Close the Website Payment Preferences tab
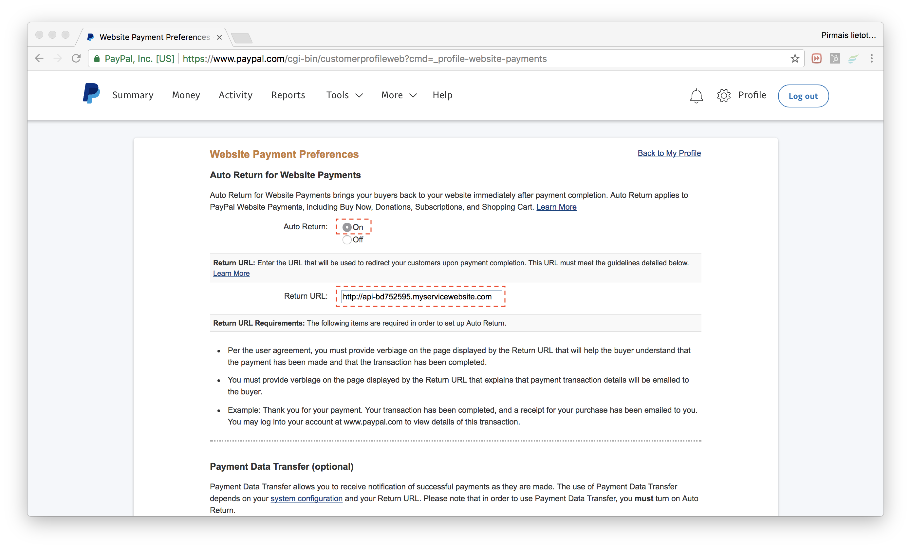This screenshot has height=549, width=911. click(x=219, y=37)
